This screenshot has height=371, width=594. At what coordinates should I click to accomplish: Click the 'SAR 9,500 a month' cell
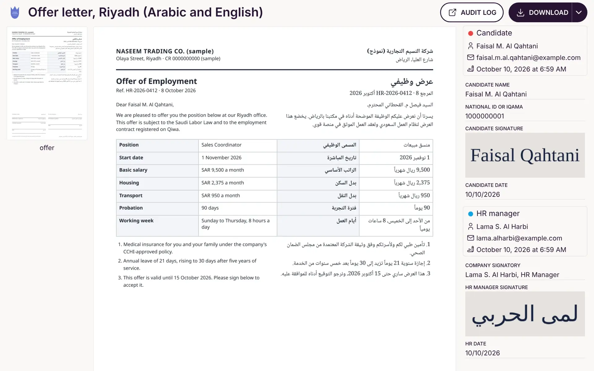(238, 170)
